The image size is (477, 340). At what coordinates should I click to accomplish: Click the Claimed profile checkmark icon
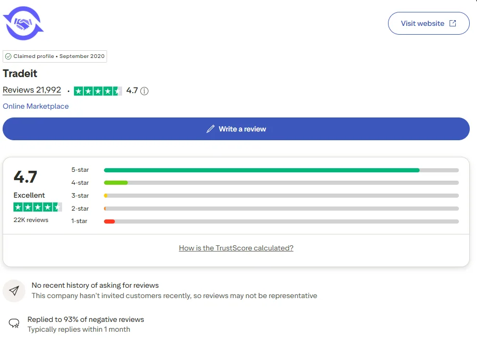(8, 56)
